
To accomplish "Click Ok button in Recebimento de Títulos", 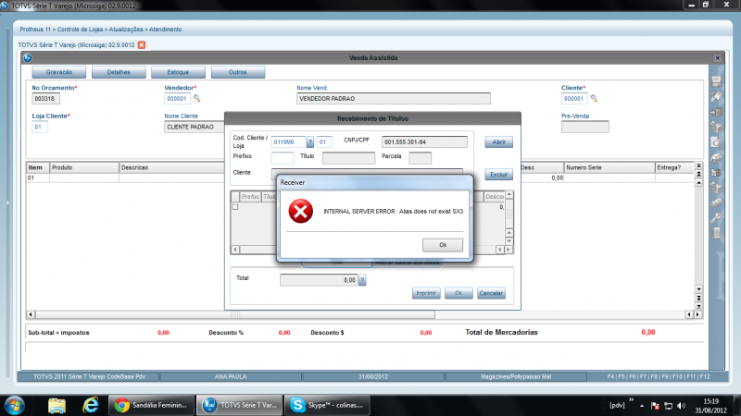I will pyautogui.click(x=458, y=293).
